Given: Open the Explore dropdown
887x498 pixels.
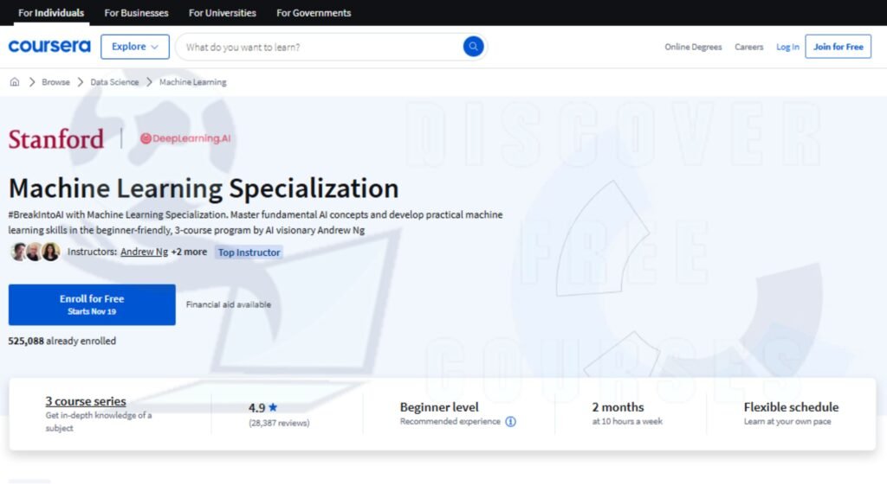Looking at the screenshot, I should 134,47.
